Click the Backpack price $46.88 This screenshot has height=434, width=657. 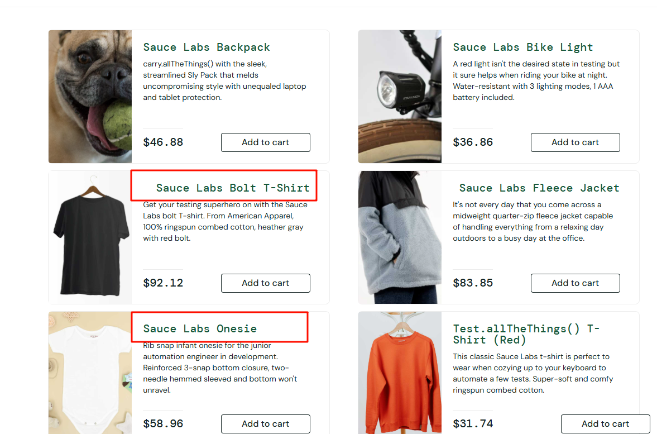163,142
